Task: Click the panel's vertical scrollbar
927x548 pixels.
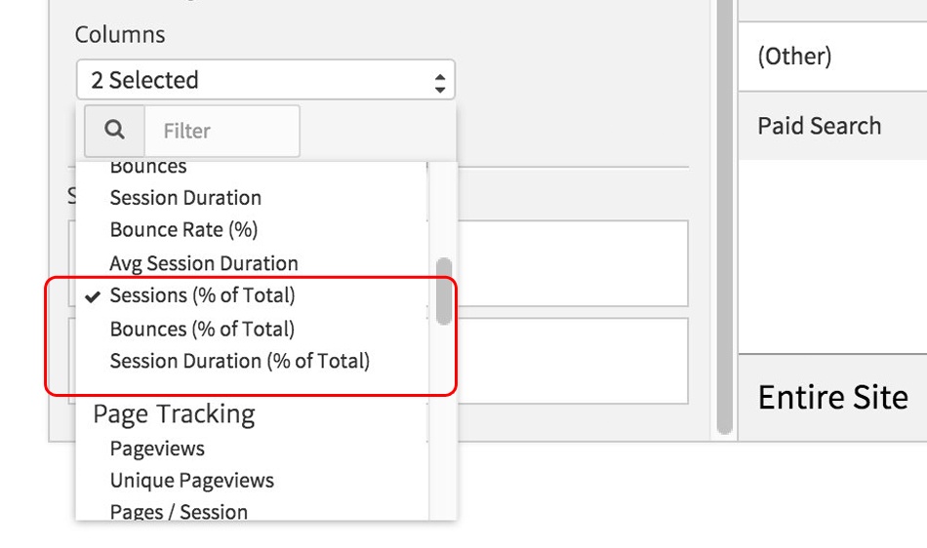Action: [724, 215]
